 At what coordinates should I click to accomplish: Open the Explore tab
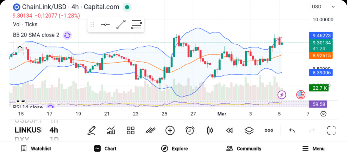174,149
